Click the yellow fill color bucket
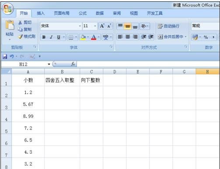 click(x=83, y=37)
